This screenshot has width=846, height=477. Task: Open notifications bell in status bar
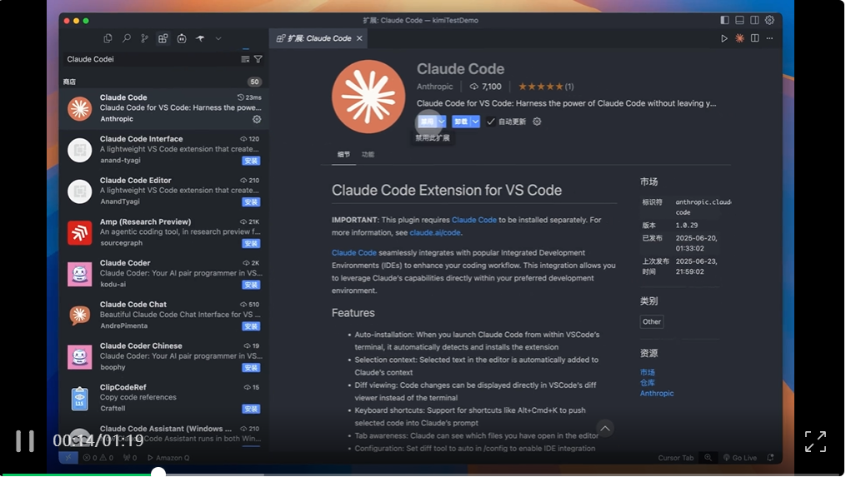click(x=770, y=458)
